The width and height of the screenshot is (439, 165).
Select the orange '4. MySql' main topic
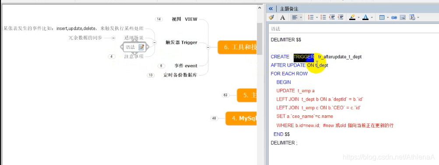241,118
